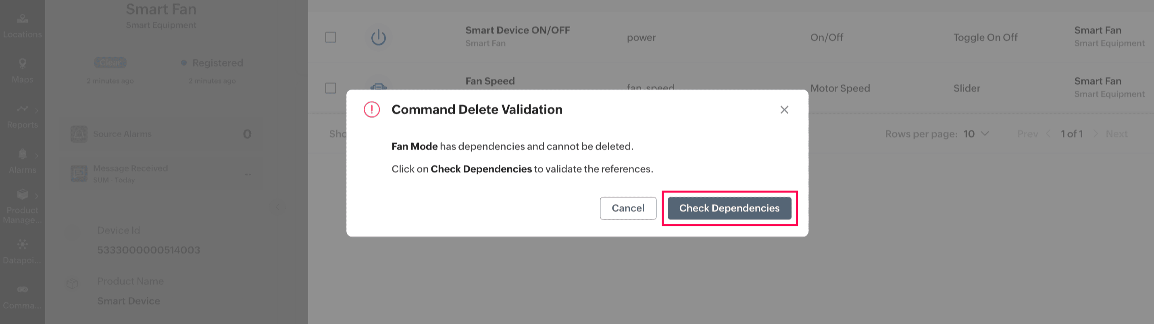Check the Smart Device ON/OFF row checkbox
This screenshot has height=324, width=1154.
point(331,37)
